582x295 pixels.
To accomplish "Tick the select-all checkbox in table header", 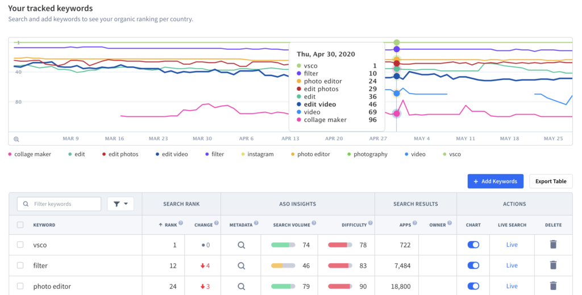I will 20,225.
